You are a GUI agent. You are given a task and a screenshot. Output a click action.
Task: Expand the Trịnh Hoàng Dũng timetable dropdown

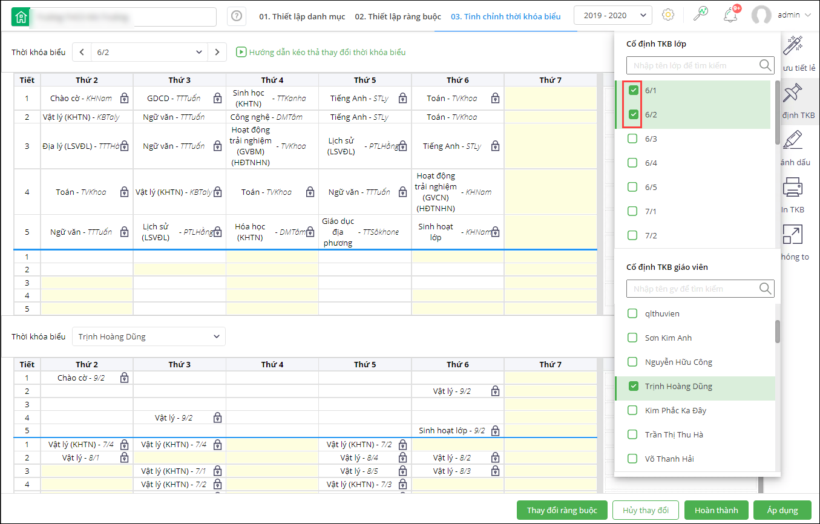[149, 337]
